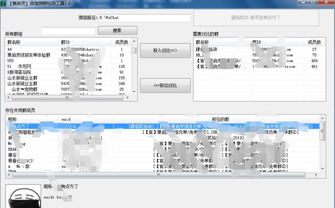The image size is (335, 208).
Task: Minimize the window
Action: tap(303, 3)
